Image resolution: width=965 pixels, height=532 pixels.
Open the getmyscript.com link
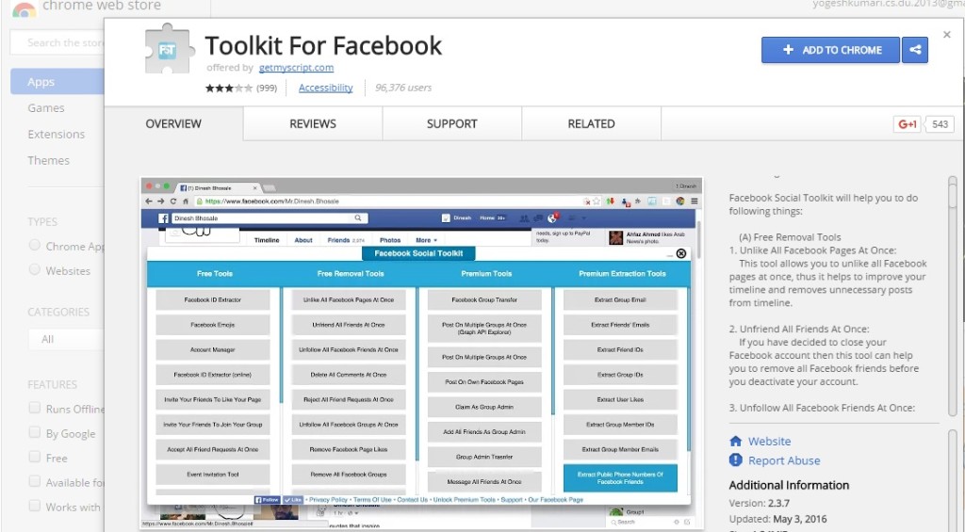(297, 68)
